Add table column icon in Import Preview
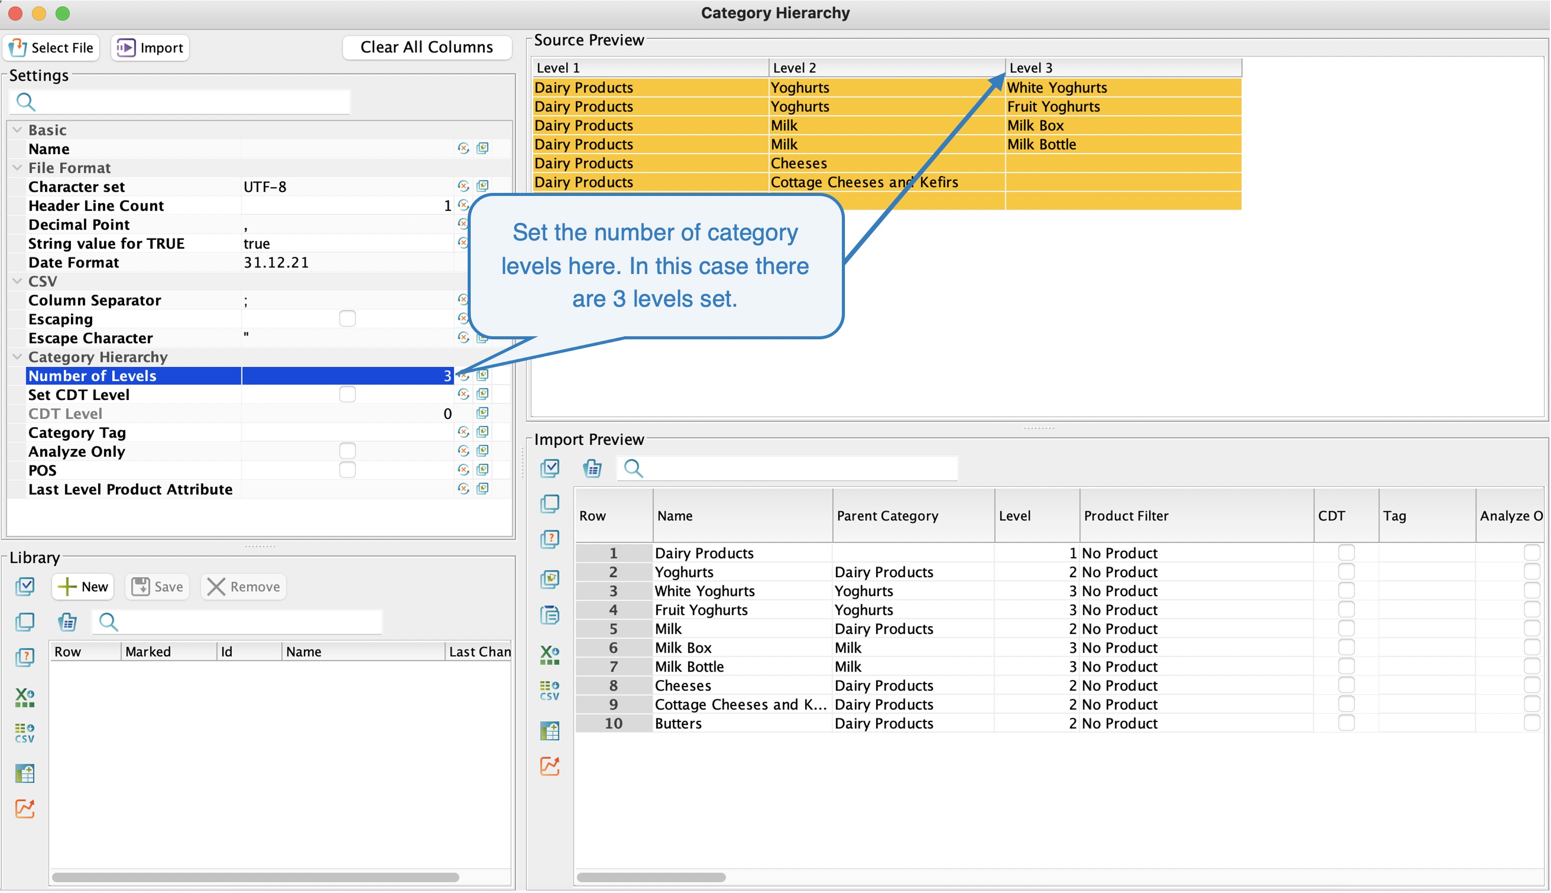Image resolution: width=1551 pixels, height=893 pixels. (550, 730)
